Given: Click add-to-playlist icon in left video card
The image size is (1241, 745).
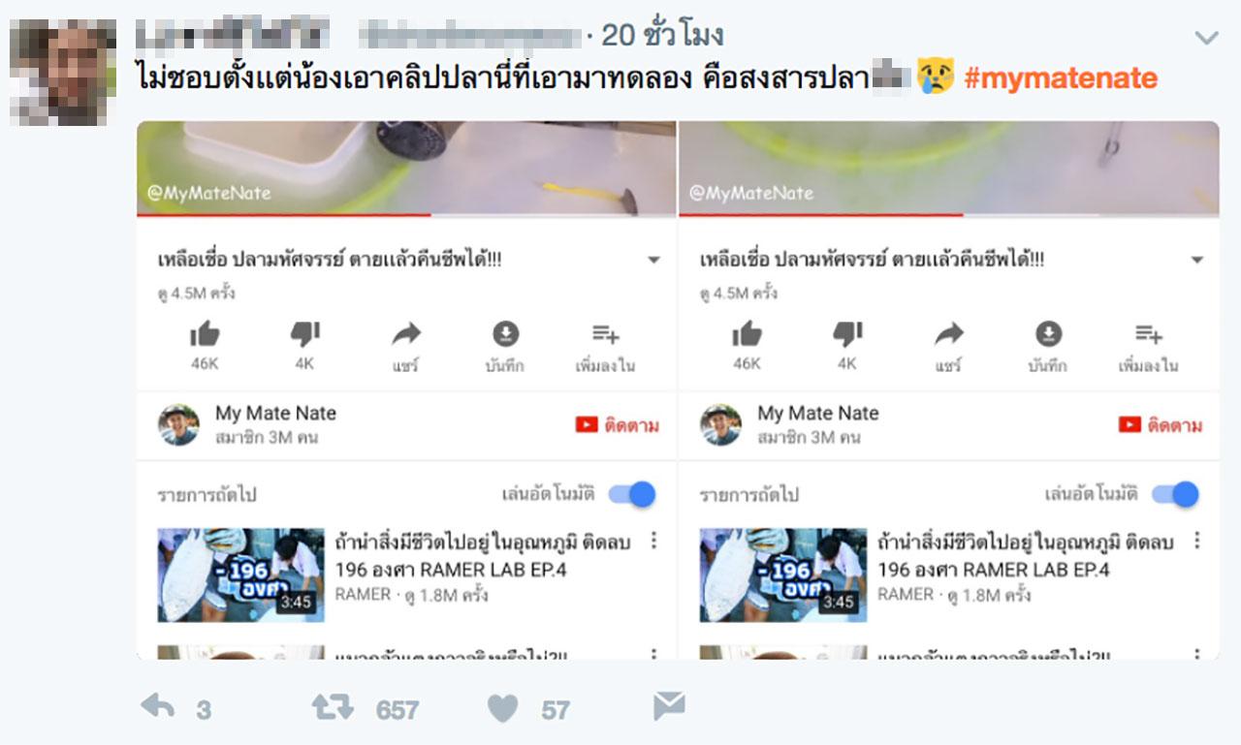Looking at the screenshot, I should [606, 335].
